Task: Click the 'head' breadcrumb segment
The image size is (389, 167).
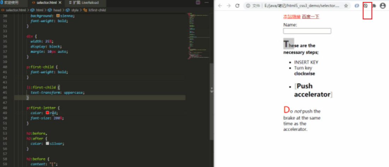Action: pyautogui.click(x=56, y=10)
